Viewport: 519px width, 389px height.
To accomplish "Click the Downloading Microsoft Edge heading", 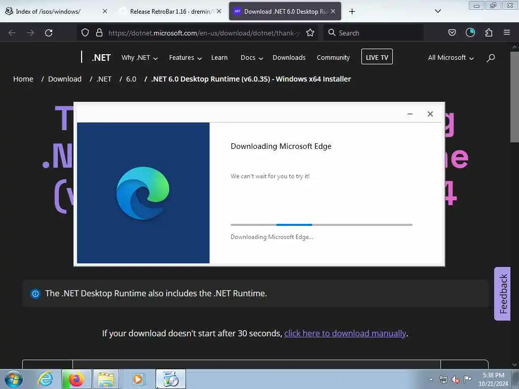I will click(x=281, y=146).
